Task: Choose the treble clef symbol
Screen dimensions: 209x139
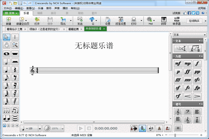Action: 178,112
